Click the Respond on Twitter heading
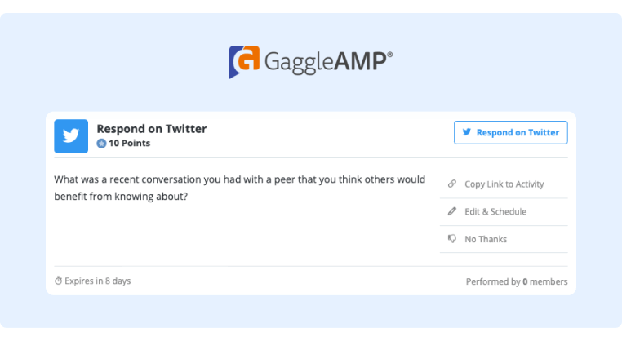Viewport: 622px width, 341px height. [x=152, y=129]
